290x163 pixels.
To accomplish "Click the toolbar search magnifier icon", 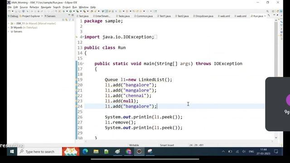I will pyautogui.click(x=267, y=11).
